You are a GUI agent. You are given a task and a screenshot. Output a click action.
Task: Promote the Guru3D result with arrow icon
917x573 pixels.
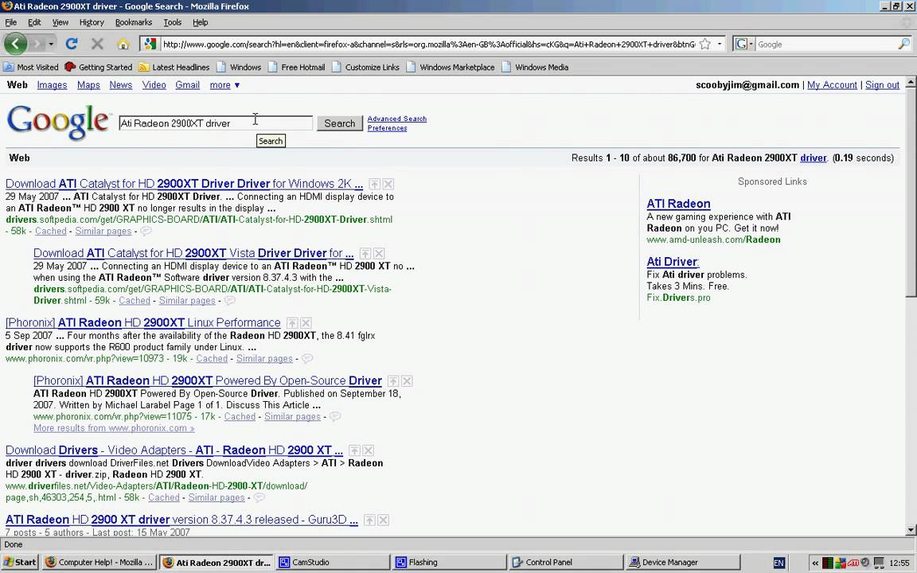pyautogui.click(x=369, y=520)
